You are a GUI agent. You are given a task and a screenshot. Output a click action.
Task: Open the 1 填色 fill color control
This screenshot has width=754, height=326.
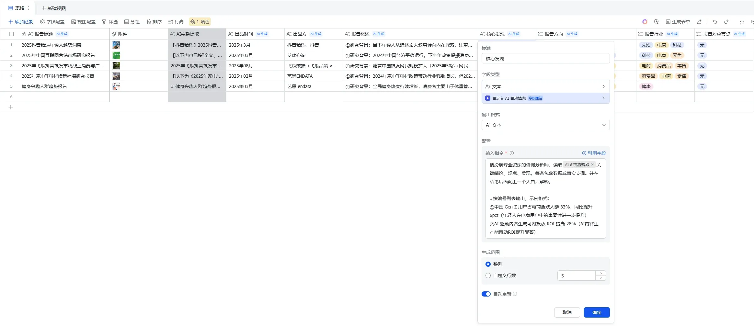pyautogui.click(x=199, y=22)
